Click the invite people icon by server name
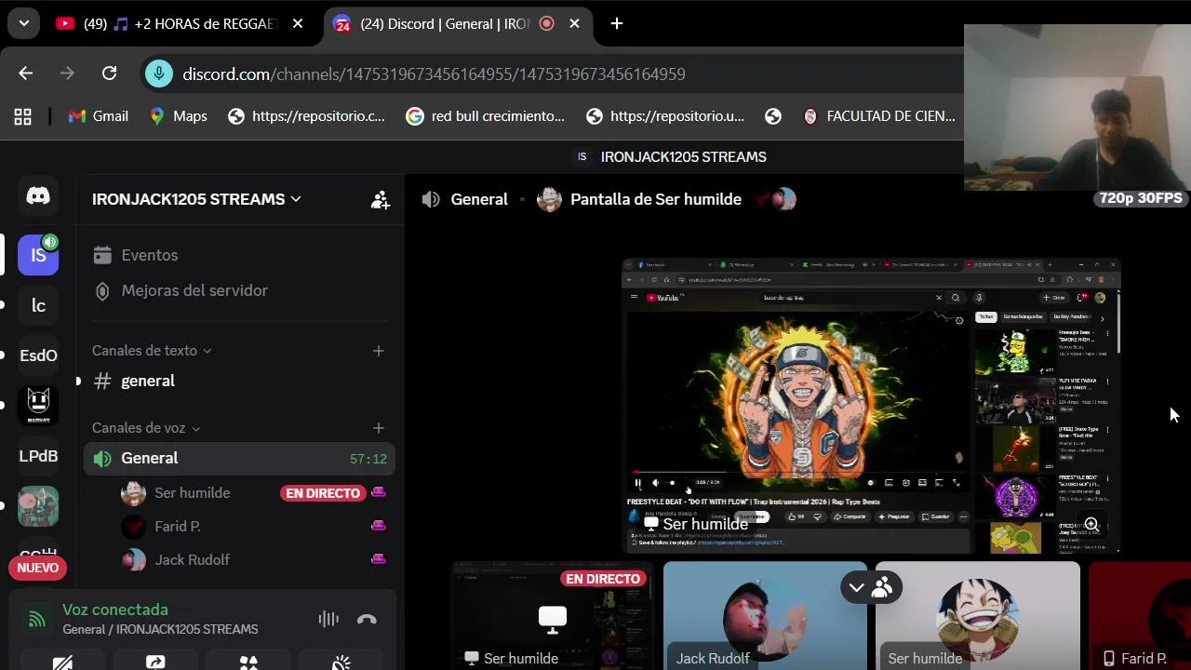Screen dimensions: 1191x670 click(381, 199)
